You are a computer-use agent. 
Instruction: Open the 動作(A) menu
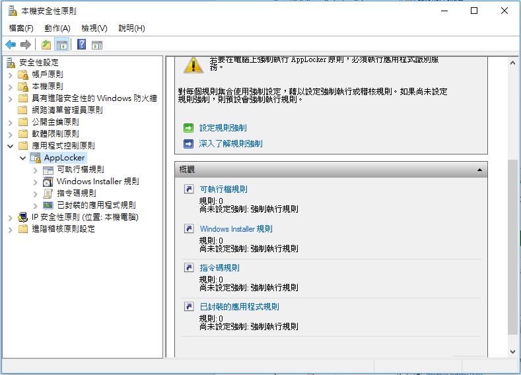pos(57,28)
